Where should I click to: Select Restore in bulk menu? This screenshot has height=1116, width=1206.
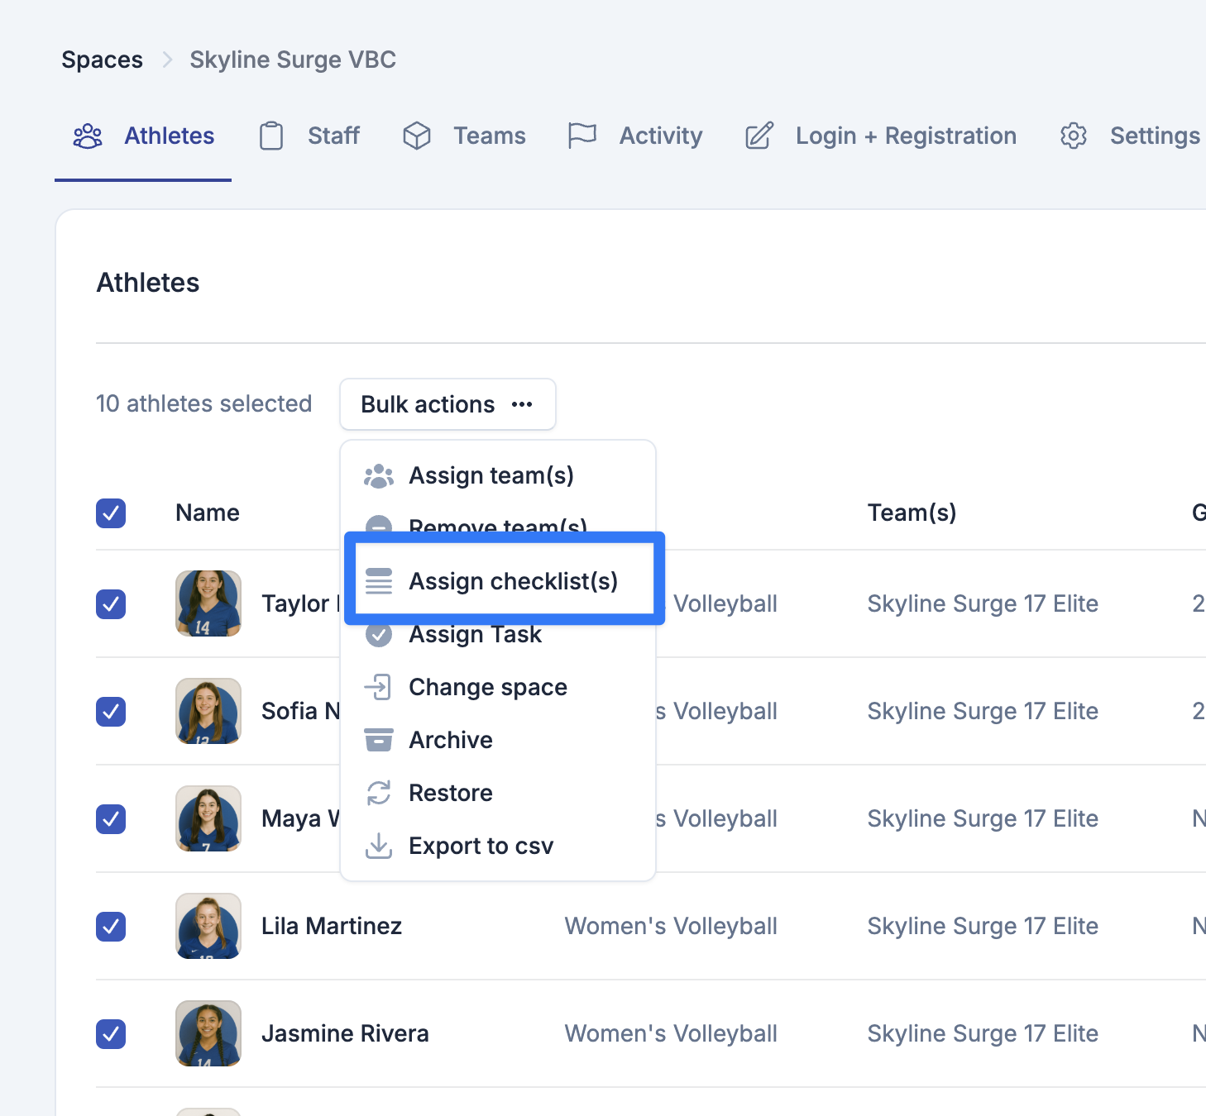click(498, 793)
